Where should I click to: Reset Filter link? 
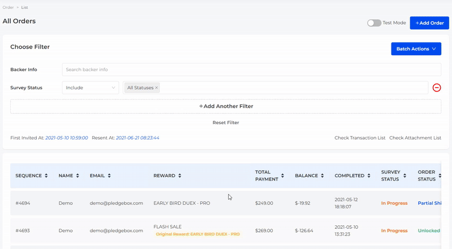225,123
